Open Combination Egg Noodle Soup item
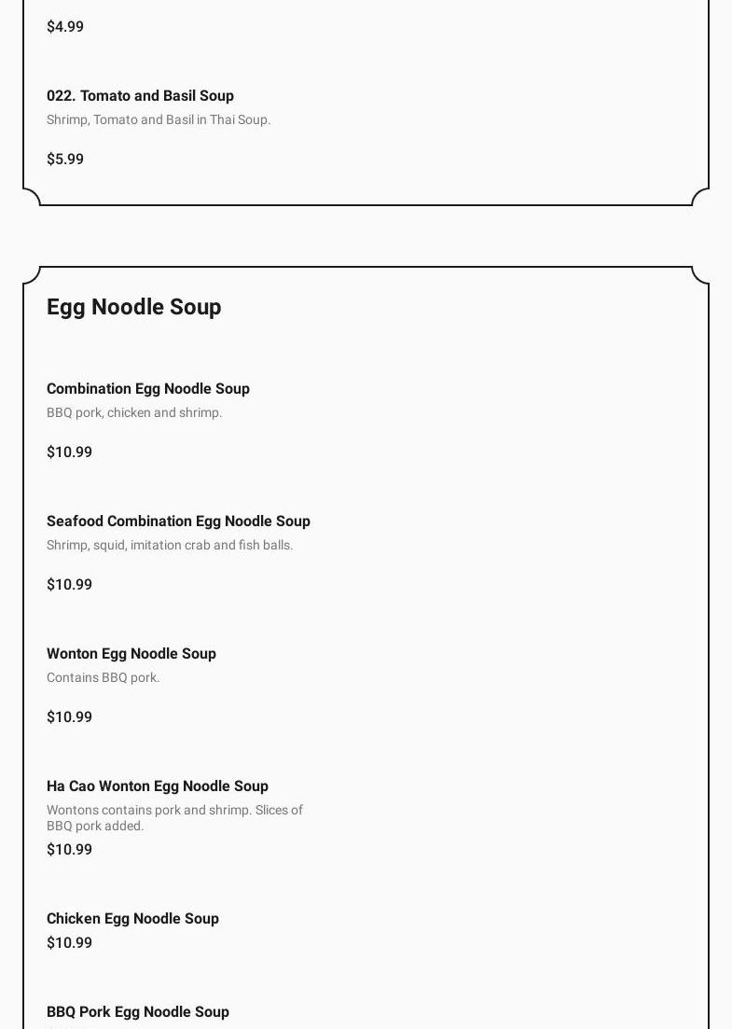Viewport: 732px width, 1029px height. (148, 388)
